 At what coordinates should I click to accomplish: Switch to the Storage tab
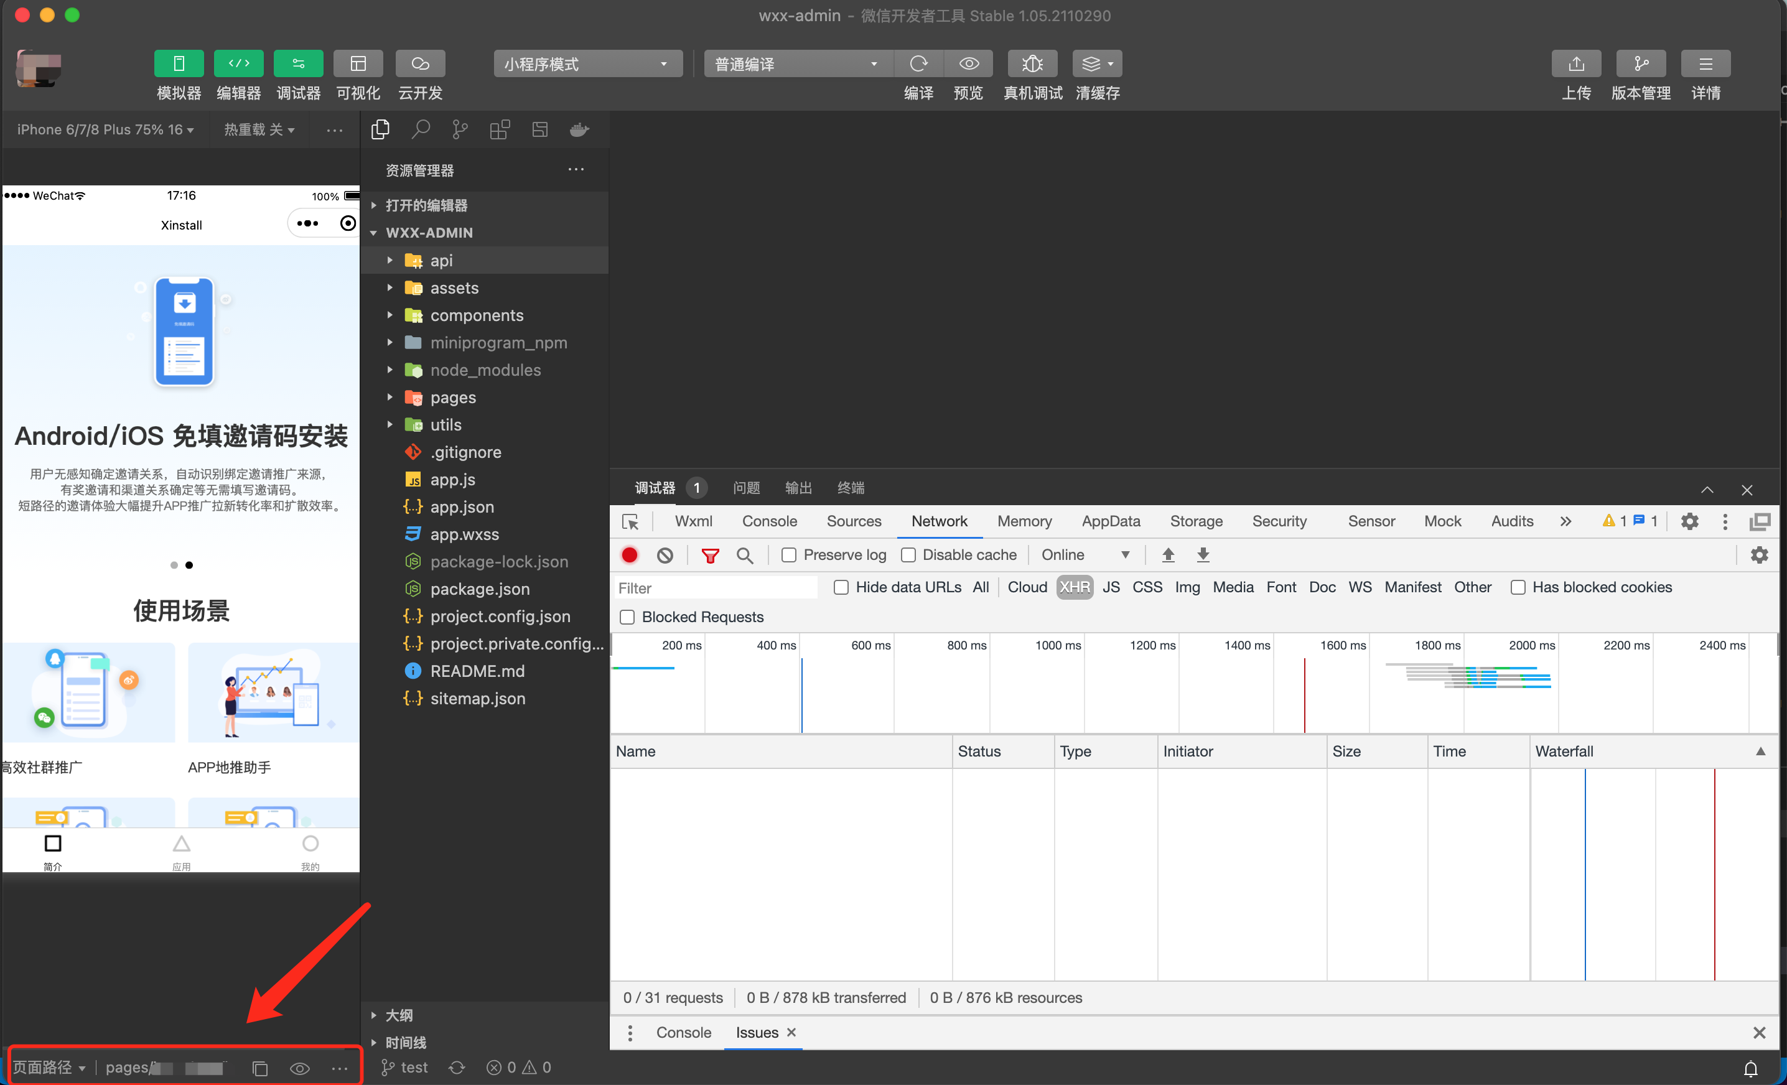[x=1195, y=521]
